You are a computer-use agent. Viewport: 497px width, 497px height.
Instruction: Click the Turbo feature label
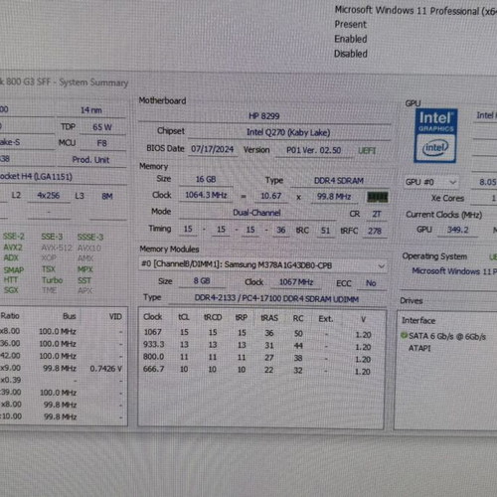click(x=53, y=280)
